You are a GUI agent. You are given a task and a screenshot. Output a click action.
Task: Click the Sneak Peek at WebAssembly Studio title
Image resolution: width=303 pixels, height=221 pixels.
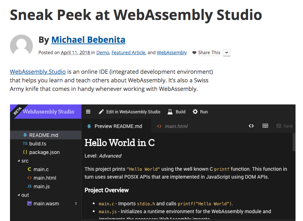pyautogui.click(x=136, y=15)
